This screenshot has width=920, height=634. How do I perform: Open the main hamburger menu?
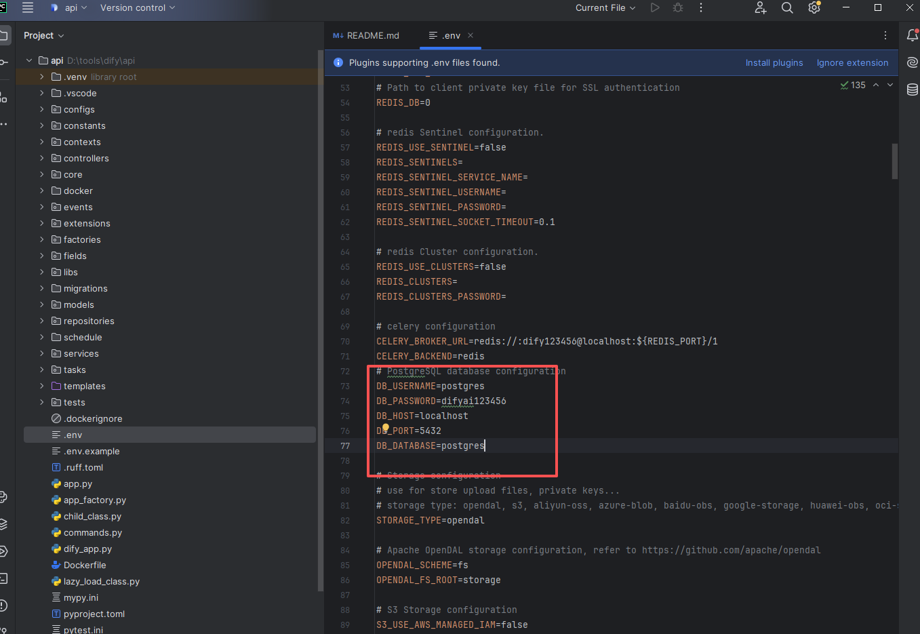(x=28, y=7)
